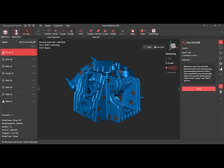Image resolution: width=224 pixels, height=168 pixels.
Task: Select Simplify in Mesh Edit
Action: point(113,32)
